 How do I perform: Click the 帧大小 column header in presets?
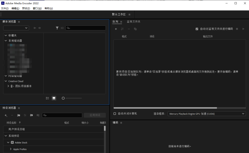tap(85, 123)
